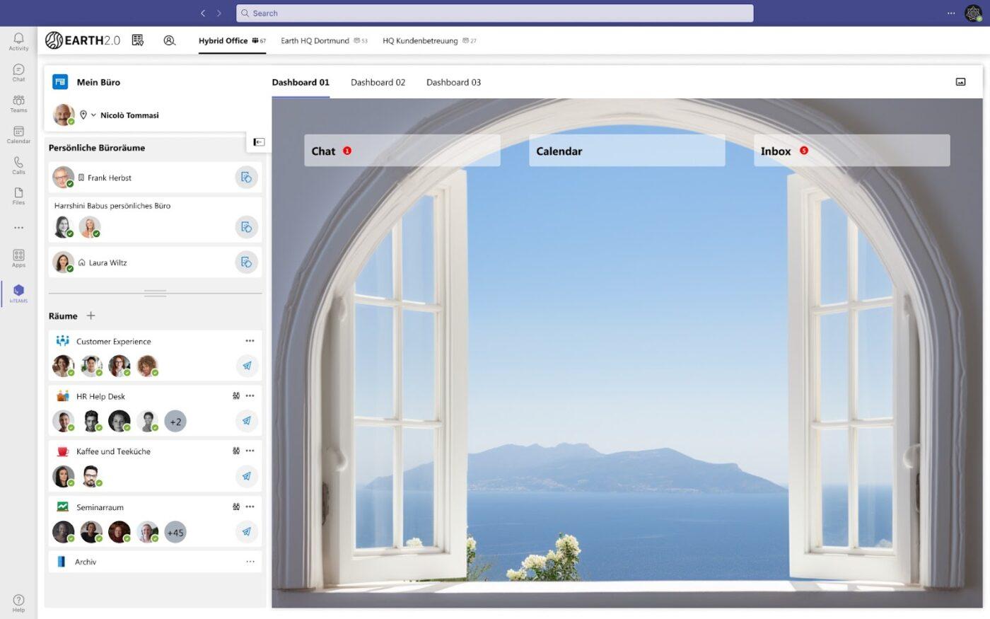Join the HR Help Desk room
990x619 pixels.
pos(246,421)
